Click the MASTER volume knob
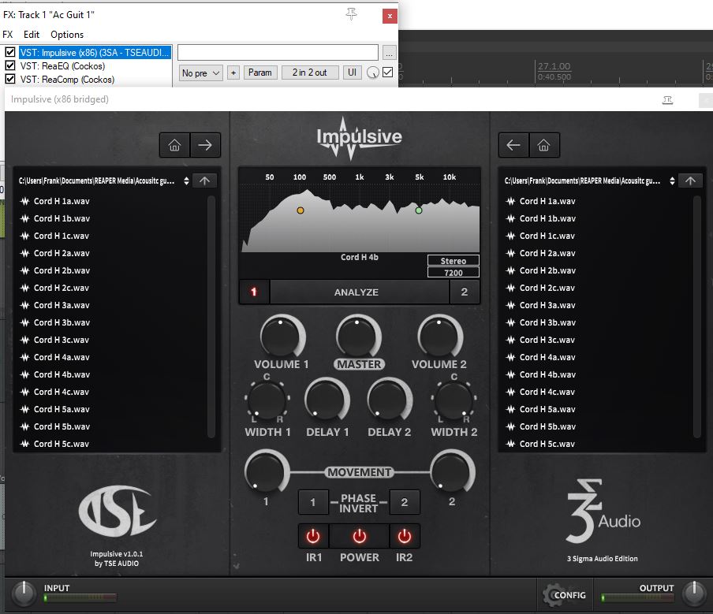Viewport: 713px width, 614px height. 358,336
